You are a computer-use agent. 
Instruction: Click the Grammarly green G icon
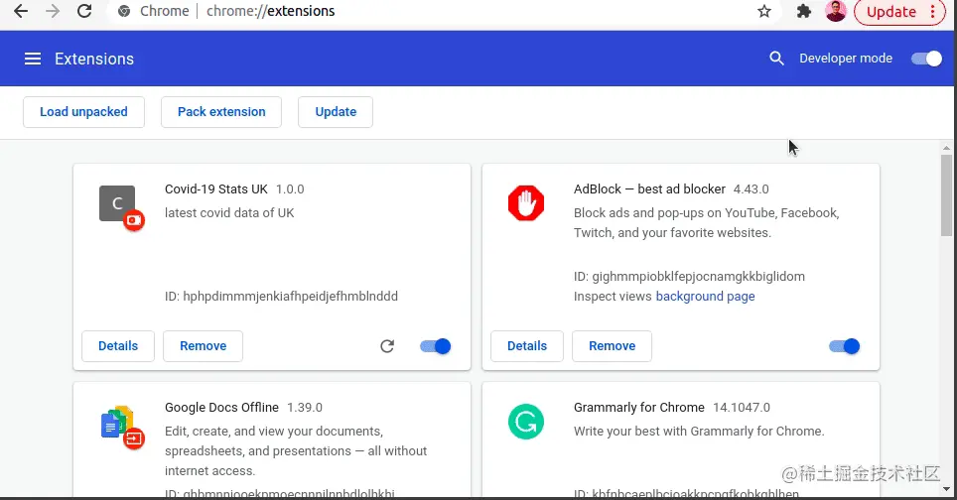tap(526, 422)
